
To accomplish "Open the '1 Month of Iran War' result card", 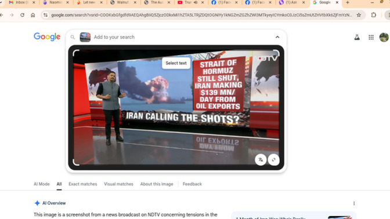I will [x=294, y=216].
